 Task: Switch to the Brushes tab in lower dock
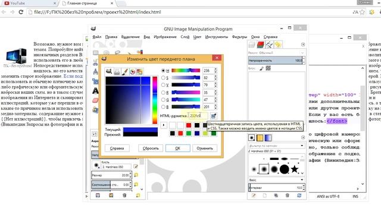tap(251, 138)
